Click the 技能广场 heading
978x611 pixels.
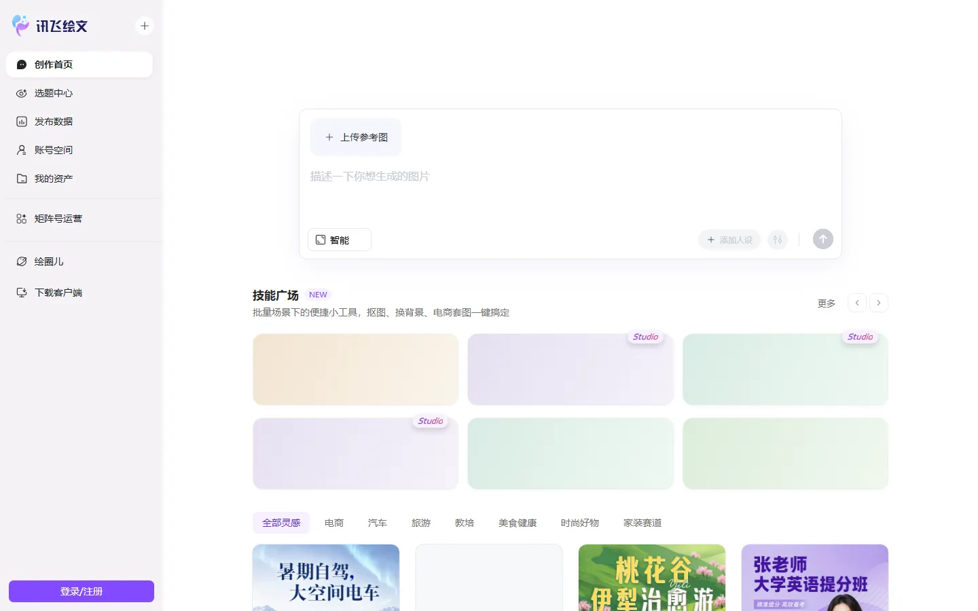point(276,295)
